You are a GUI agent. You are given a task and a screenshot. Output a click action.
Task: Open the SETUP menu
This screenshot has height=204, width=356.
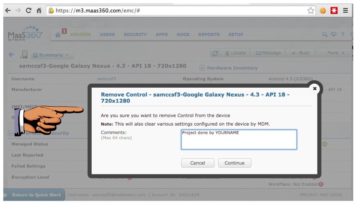(236, 35)
